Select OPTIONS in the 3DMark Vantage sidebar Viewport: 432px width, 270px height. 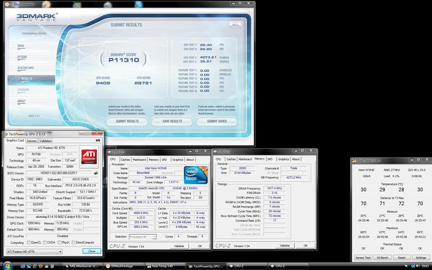pyautogui.click(x=22, y=57)
